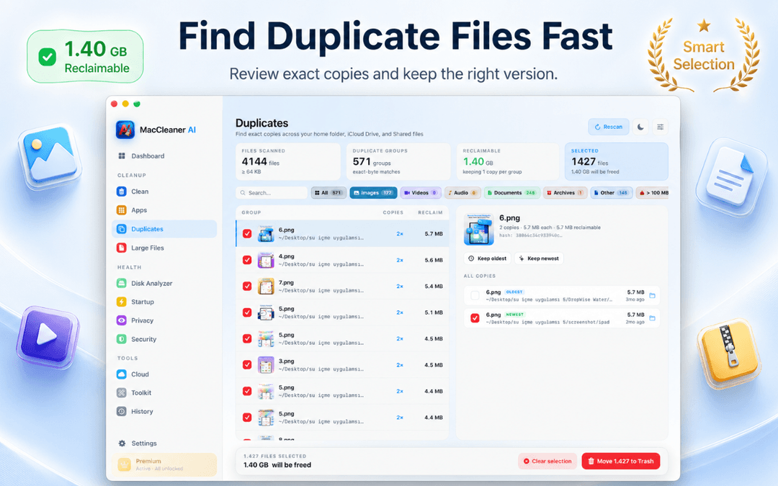The width and height of the screenshot is (778, 486).
Task: Open the Clean section icon
Action: click(x=122, y=192)
